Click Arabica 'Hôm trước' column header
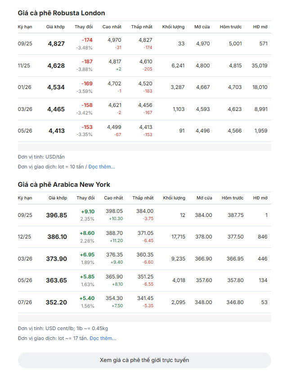Viewport: 282px width, 375px height. pyautogui.click(x=233, y=198)
